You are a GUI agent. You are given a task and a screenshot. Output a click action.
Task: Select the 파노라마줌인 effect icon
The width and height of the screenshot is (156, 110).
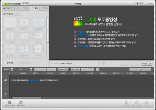pyautogui.click(x=39, y=23)
